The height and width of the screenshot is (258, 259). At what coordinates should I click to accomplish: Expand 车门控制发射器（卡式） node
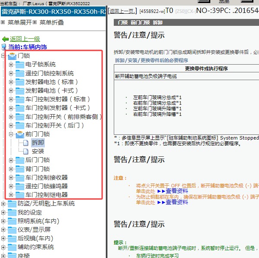coord(11,108)
